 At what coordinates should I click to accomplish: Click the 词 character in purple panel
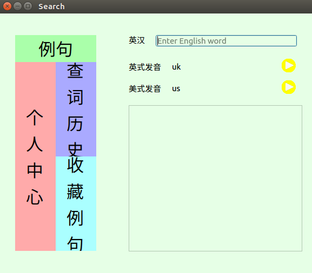pos(75,97)
